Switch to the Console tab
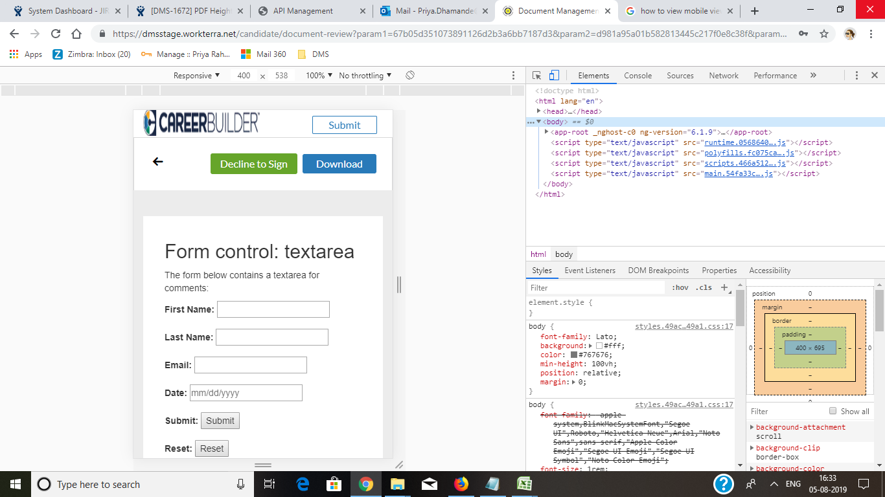Image resolution: width=885 pixels, height=497 pixels. 638,76
